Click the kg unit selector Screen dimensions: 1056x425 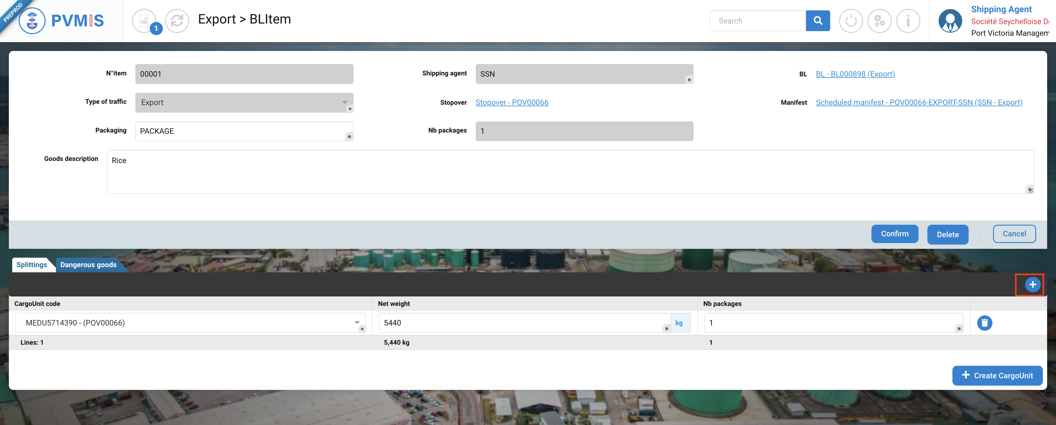click(x=679, y=323)
